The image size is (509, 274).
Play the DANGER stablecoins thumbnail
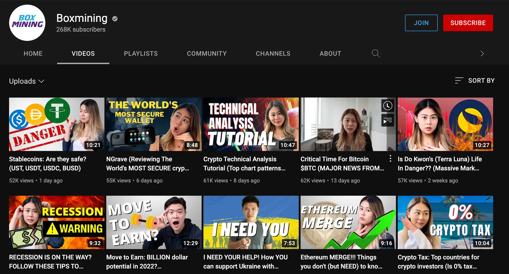pyautogui.click(x=57, y=124)
